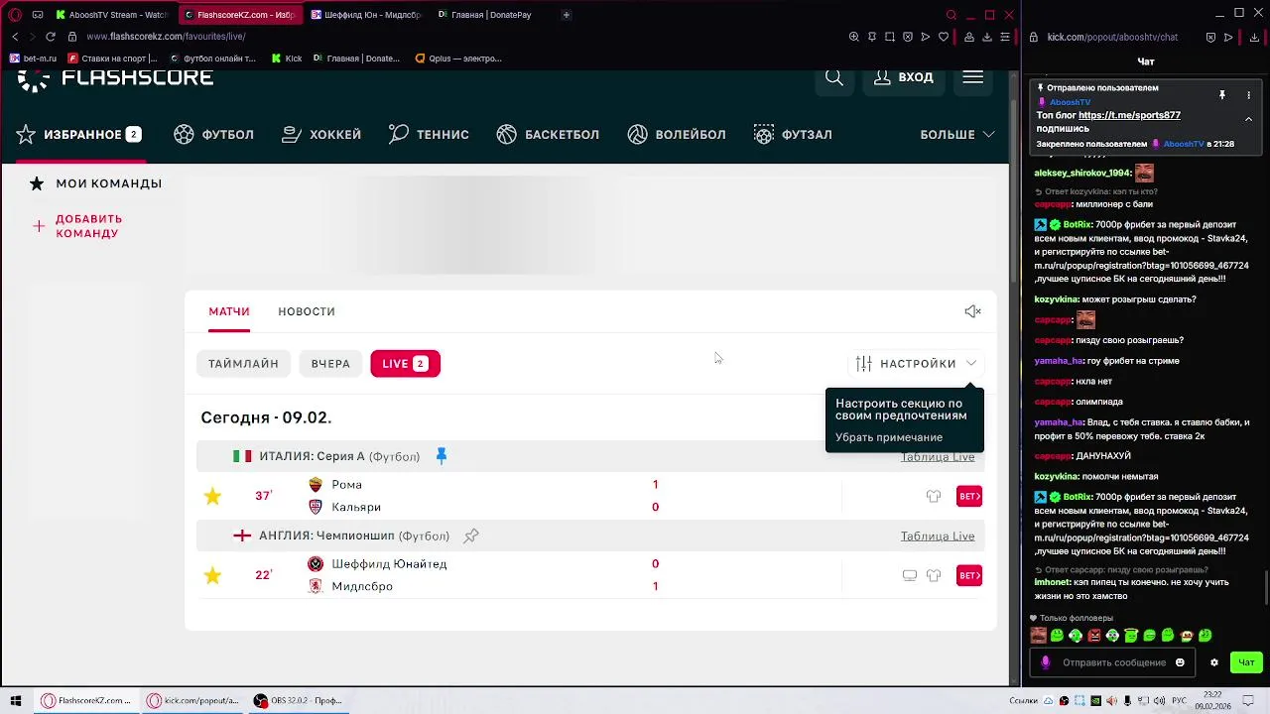Go to the ТЕННИС sport tab
The height and width of the screenshot is (714, 1270).
coord(429,134)
